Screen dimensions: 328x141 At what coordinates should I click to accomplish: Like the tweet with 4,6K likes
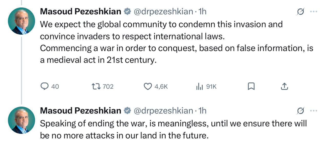tap(148, 87)
